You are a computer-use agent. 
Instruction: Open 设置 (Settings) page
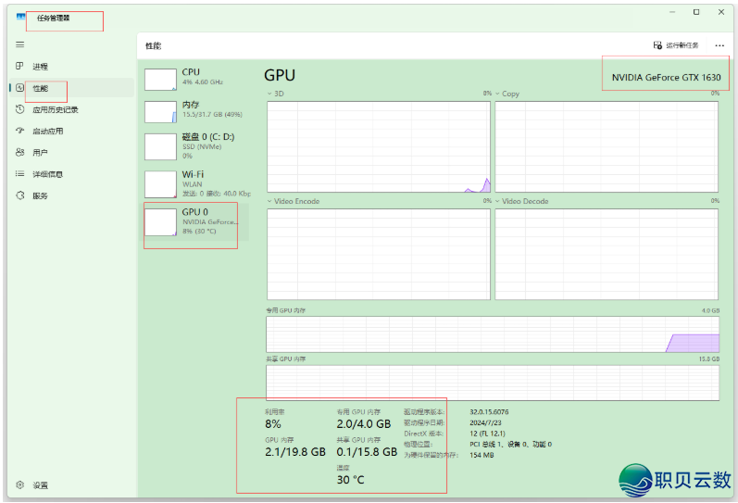(40, 485)
